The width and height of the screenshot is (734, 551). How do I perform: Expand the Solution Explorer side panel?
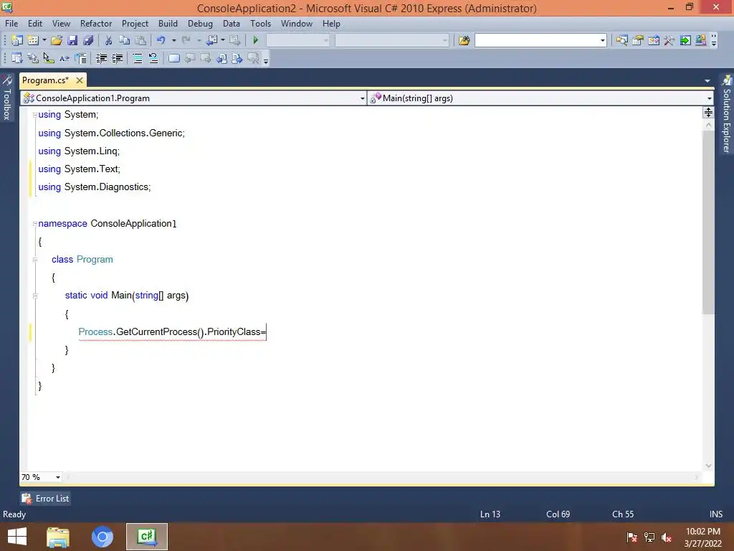[x=727, y=114]
